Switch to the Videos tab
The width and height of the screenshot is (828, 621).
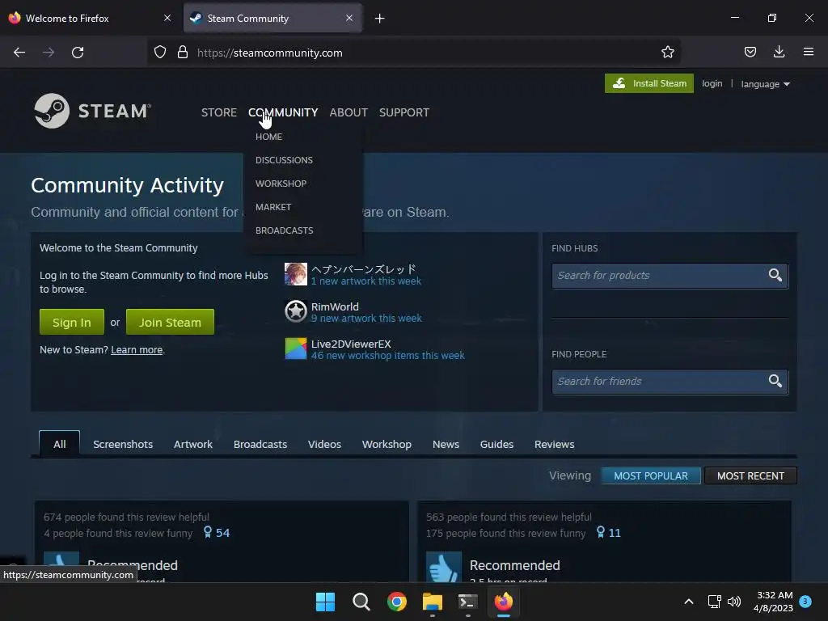point(324,444)
